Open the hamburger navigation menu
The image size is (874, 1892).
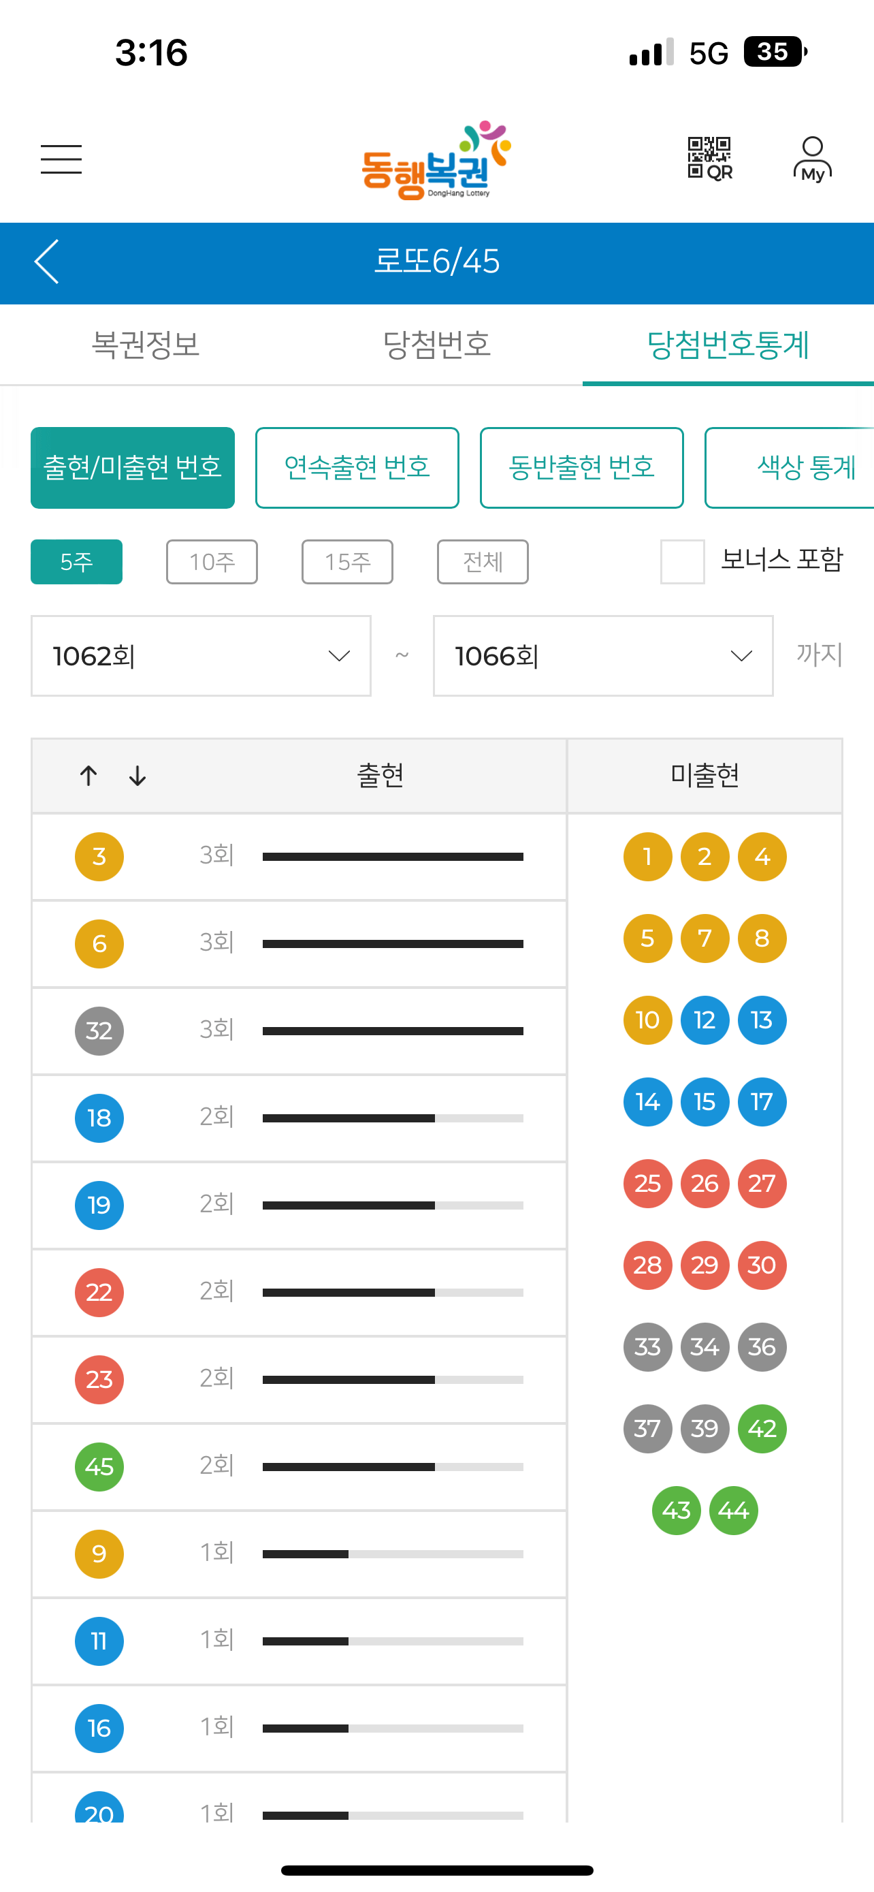pos(61,159)
